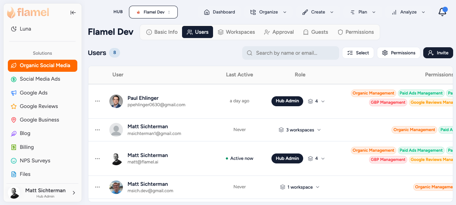Image resolution: width=456 pixels, height=205 pixels.
Task: Click the Google Reviews star icon
Action: (x=14, y=107)
